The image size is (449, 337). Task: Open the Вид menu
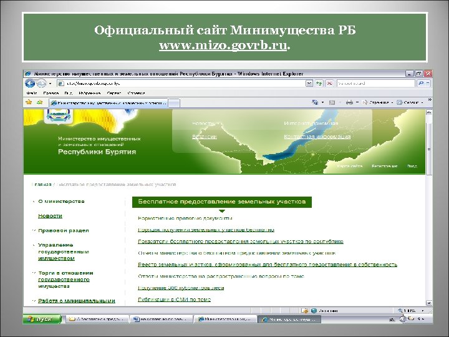69,93
